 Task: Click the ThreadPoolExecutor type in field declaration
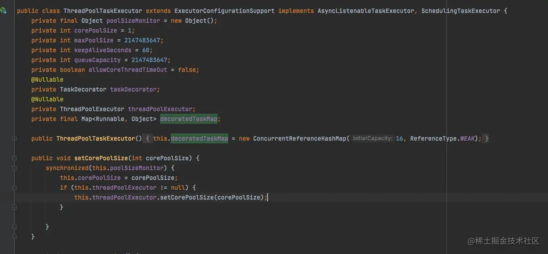tap(92, 109)
